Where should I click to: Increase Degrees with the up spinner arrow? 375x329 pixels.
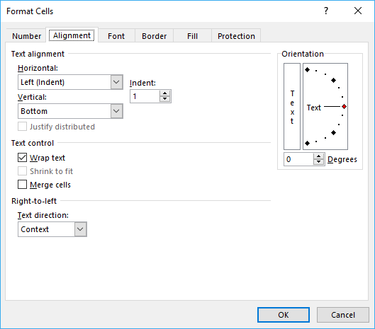[x=318, y=156]
